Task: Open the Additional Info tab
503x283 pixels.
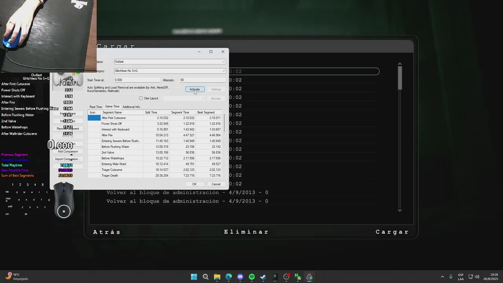Action: 131,107
